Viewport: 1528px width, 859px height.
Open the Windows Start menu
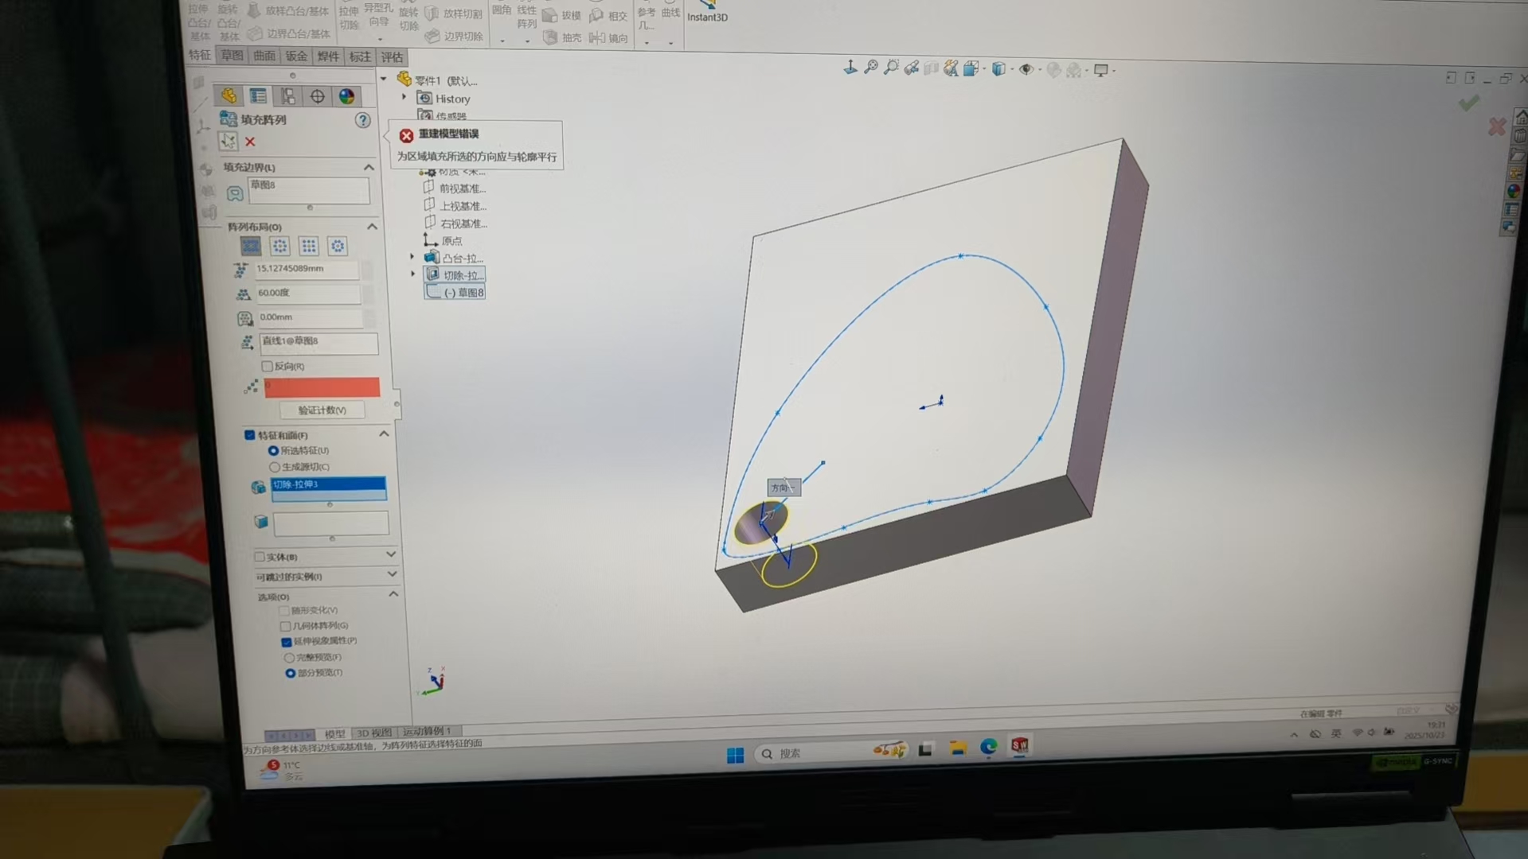[x=735, y=754]
